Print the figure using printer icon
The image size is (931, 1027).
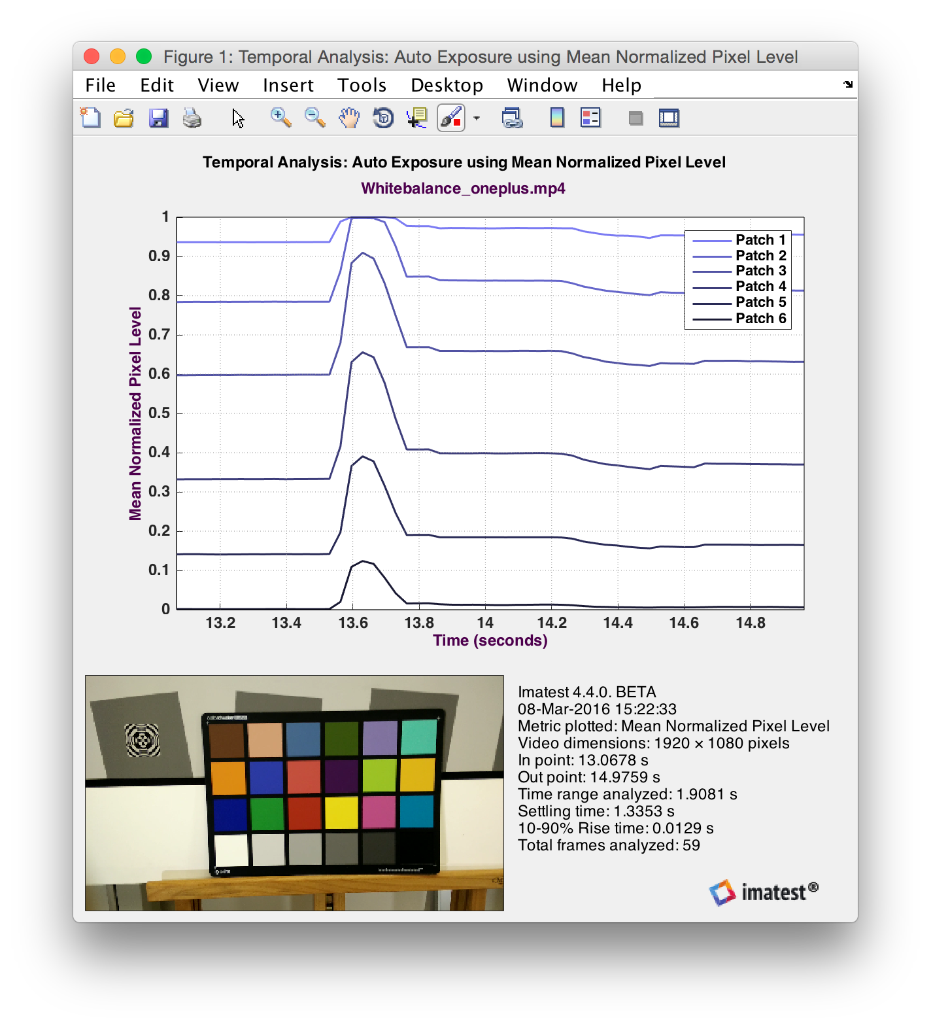pos(192,118)
